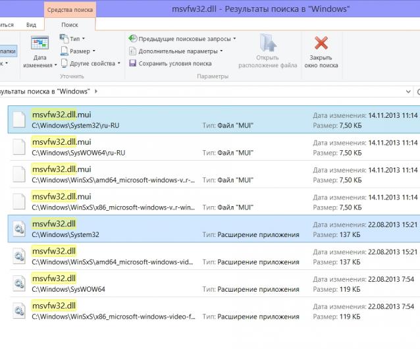
Task: Click file icon of msvfw32.dll.mui in WinSxS\amd64 row
Action: (x=19, y=174)
